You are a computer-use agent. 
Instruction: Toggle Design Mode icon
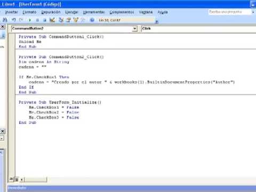pos(52,20)
